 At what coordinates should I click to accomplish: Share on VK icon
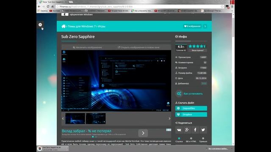(179, 130)
